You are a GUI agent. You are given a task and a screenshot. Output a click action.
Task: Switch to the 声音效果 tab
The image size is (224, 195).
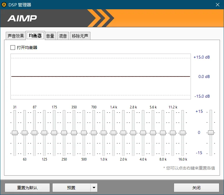[16, 36]
